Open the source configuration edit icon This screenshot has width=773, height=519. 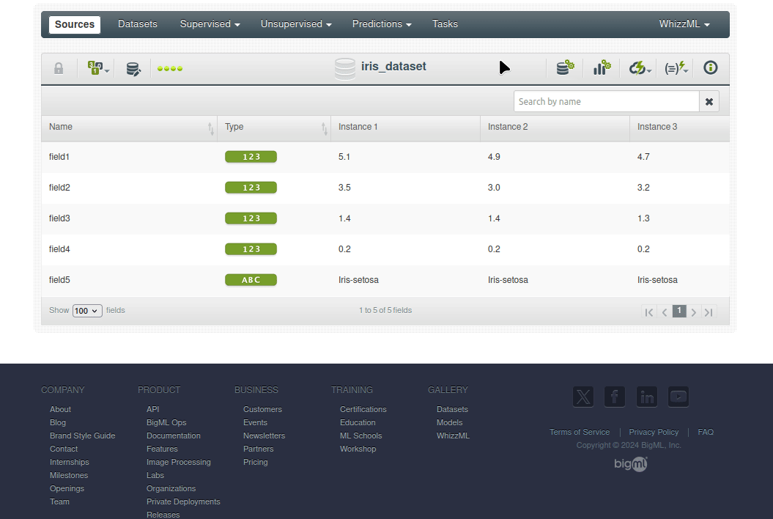pyautogui.click(x=133, y=69)
